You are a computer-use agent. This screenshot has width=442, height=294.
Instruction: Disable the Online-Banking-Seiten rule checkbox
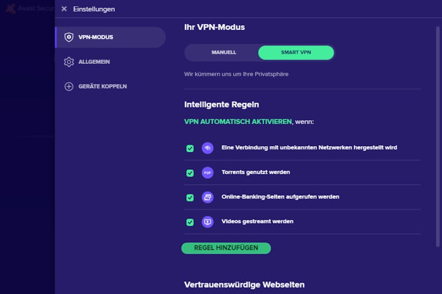[x=190, y=197]
